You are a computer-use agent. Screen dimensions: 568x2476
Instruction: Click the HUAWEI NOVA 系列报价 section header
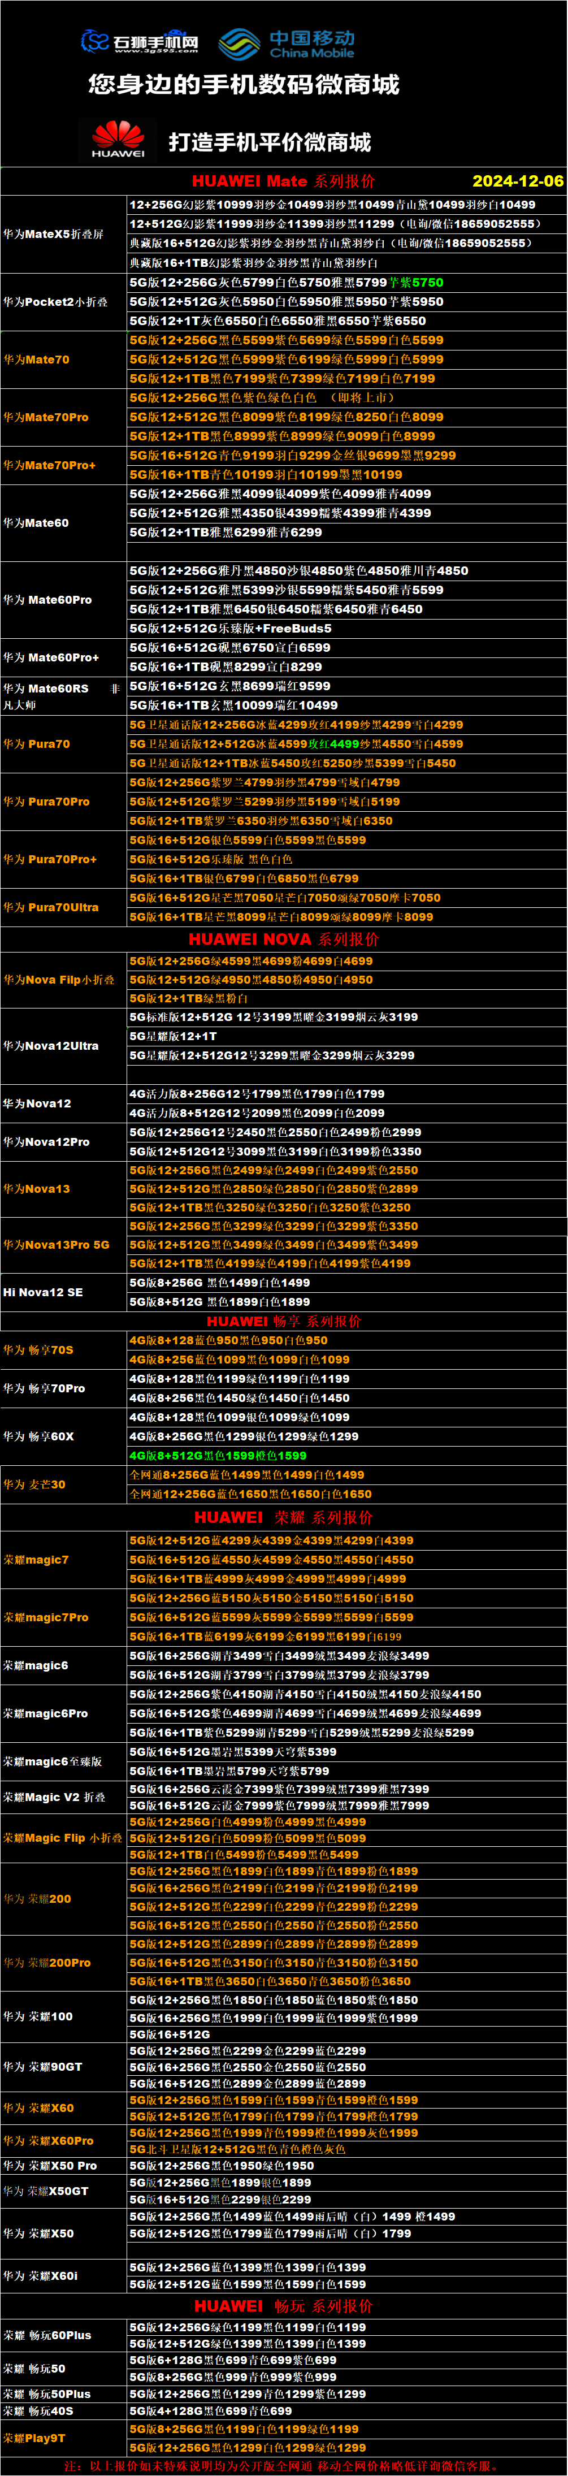[284, 939]
